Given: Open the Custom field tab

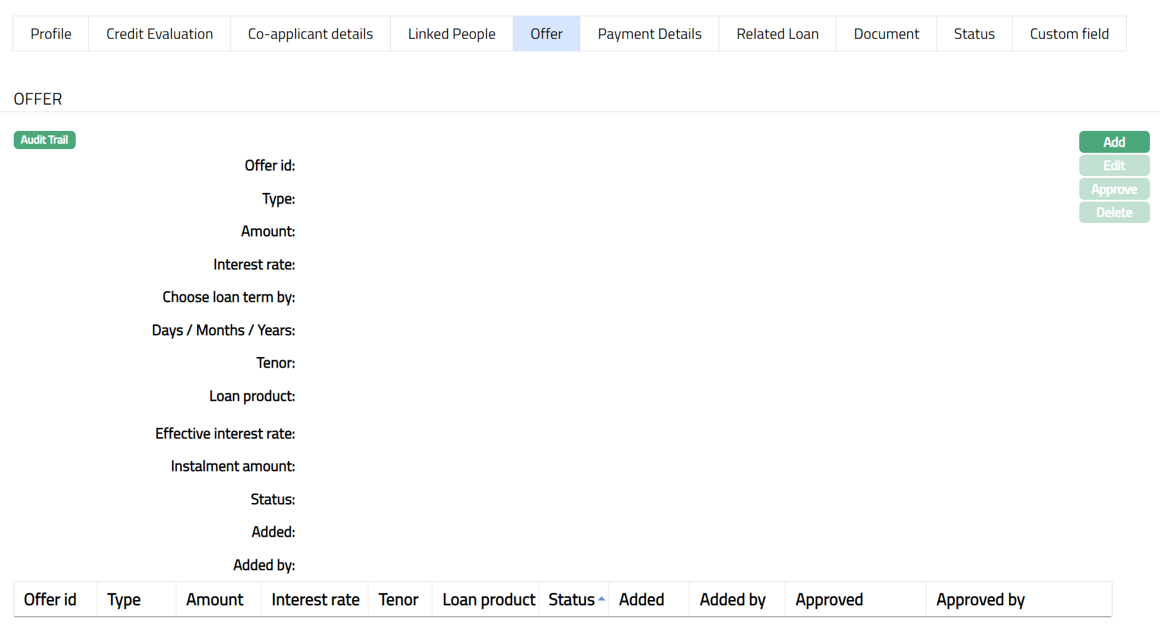Looking at the screenshot, I should [1069, 34].
